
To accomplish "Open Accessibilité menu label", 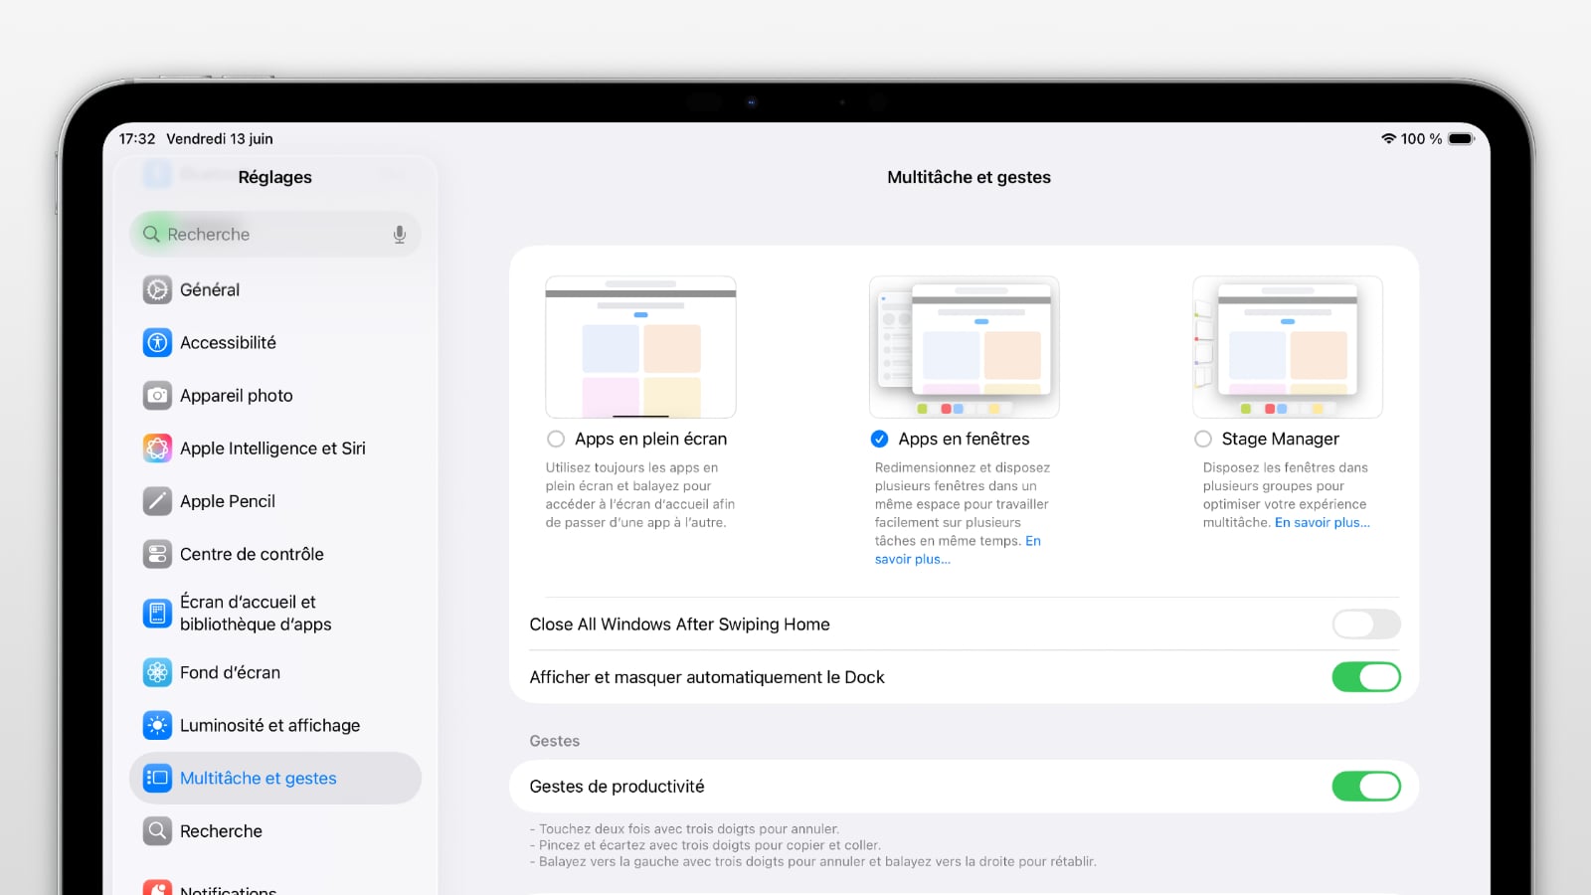I will [228, 342].
